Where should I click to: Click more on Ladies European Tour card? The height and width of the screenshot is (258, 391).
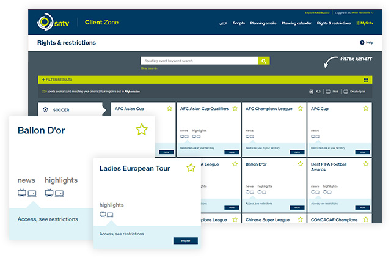[185, 240]
